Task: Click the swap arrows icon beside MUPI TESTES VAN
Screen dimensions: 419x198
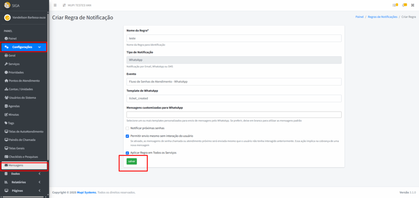Action: 64,5
